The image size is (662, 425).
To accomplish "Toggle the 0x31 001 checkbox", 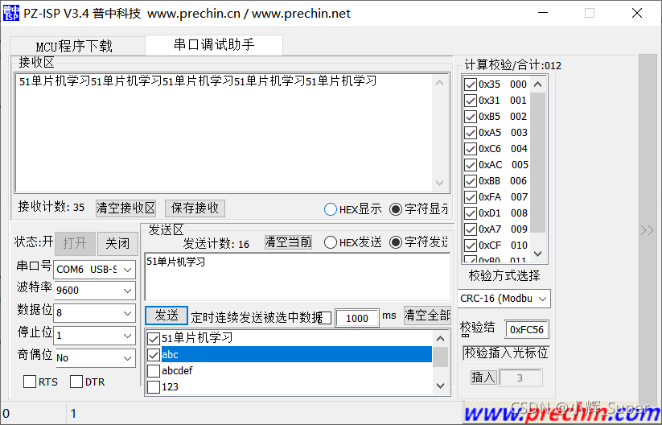I will click(x=471, y=101).
